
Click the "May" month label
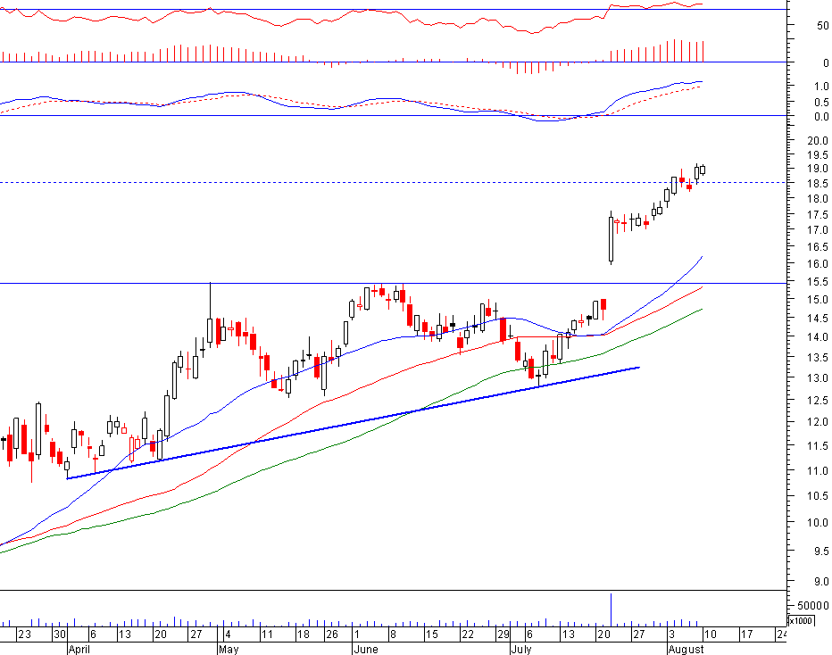[x=229, y=649]
